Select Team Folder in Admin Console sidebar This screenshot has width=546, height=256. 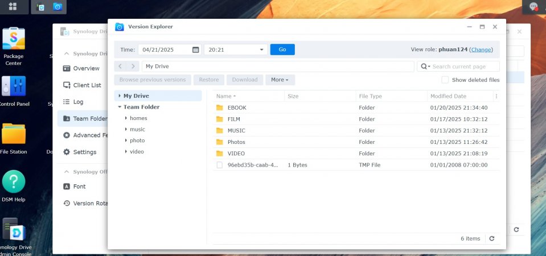[x=83, y=118]
